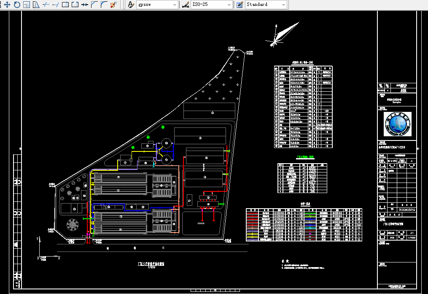Select the Move tool
428x294 pixels.
click(x=7, y=4)
